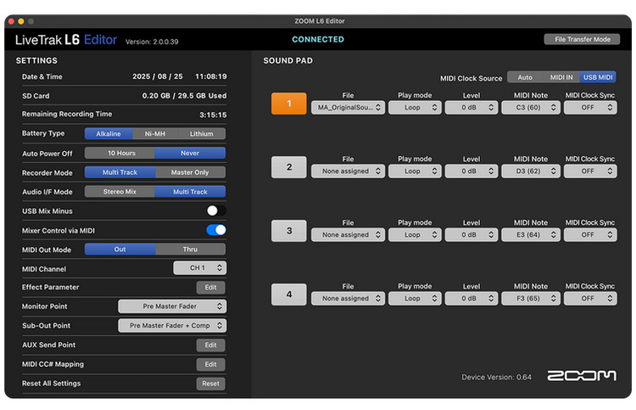
Task: Switch to File Transfer Mode
Action: (x=582, y=39)
